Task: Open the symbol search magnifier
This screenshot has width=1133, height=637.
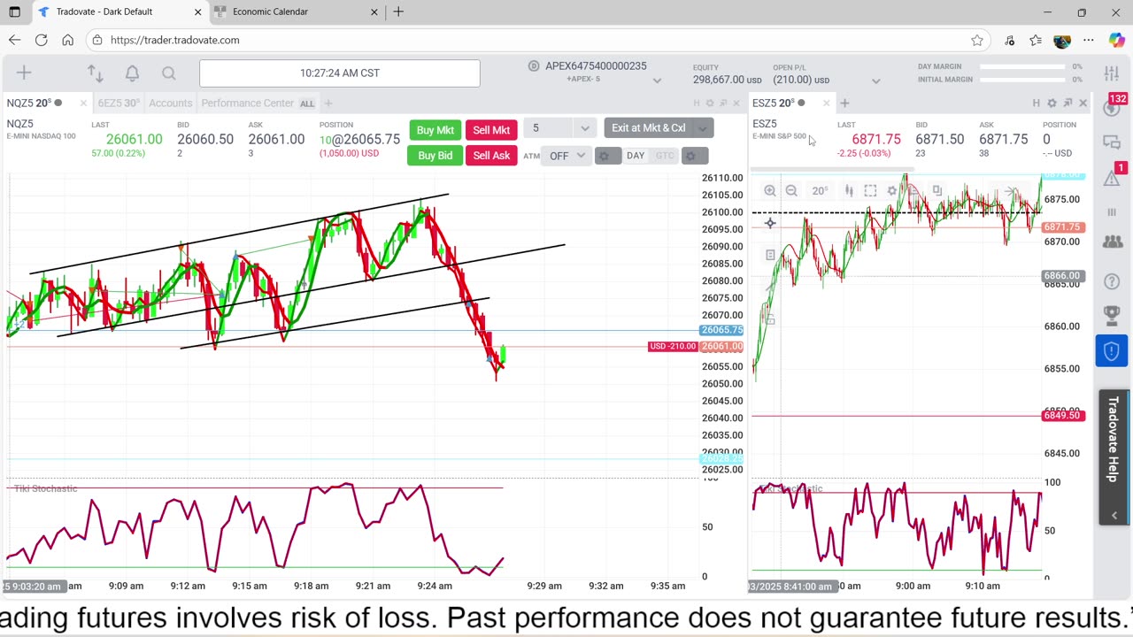Action: tap(169, 73)
